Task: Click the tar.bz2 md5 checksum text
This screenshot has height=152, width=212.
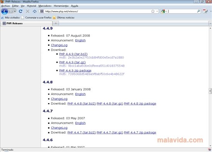Action: (x=91, y=57)
